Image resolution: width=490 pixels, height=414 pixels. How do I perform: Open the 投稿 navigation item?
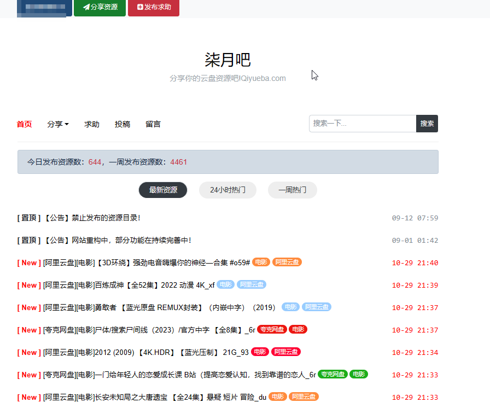click(x=122, y=124)
